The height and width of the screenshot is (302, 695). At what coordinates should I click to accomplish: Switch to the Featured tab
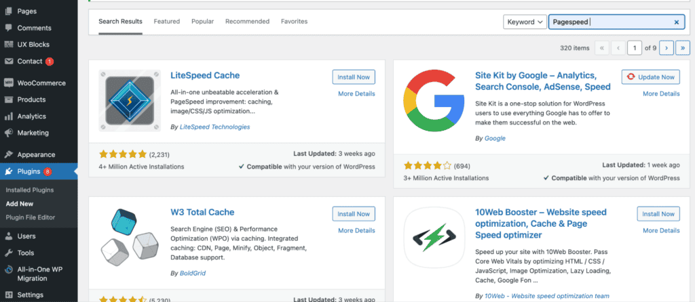pyautogui.click(x=167, y=21)
